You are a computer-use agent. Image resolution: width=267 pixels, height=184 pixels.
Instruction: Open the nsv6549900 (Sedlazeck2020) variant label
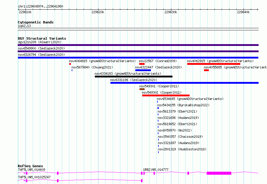click(41, 48)
